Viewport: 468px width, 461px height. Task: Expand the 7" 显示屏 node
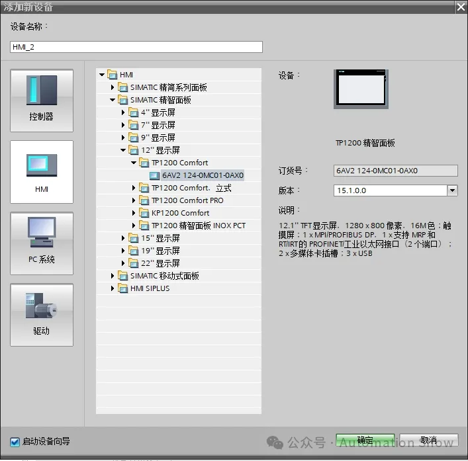pos(123,125)
